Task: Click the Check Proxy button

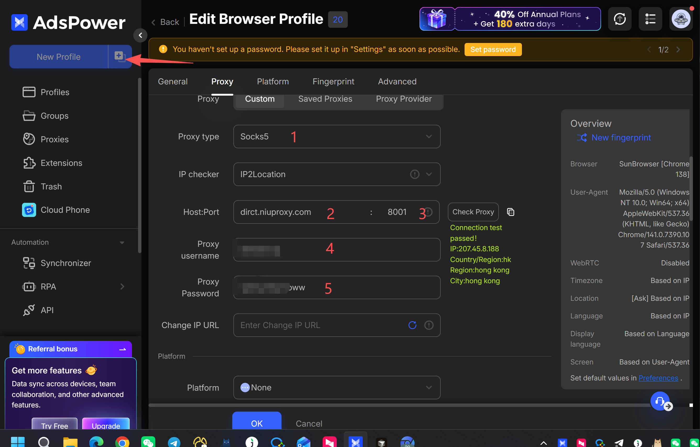Action: click(473, 212)
